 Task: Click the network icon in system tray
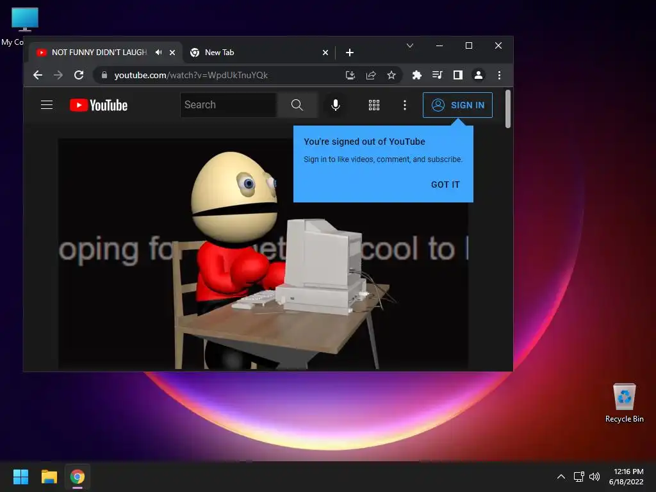578,477
